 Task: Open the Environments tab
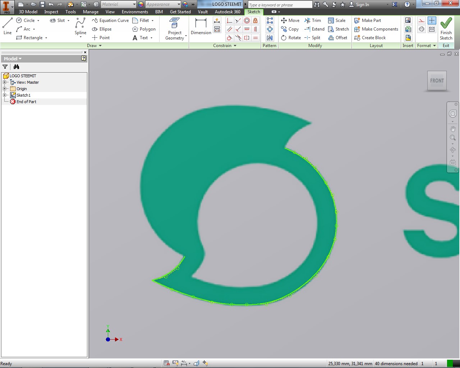tap(135, 12)
